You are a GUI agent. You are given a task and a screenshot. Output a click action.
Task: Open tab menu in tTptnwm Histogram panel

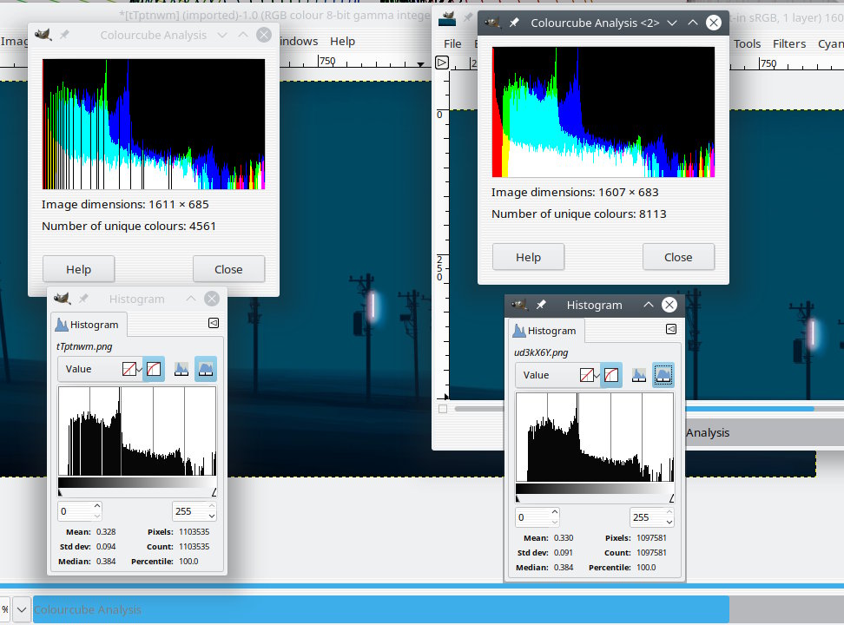pos(213,323)
